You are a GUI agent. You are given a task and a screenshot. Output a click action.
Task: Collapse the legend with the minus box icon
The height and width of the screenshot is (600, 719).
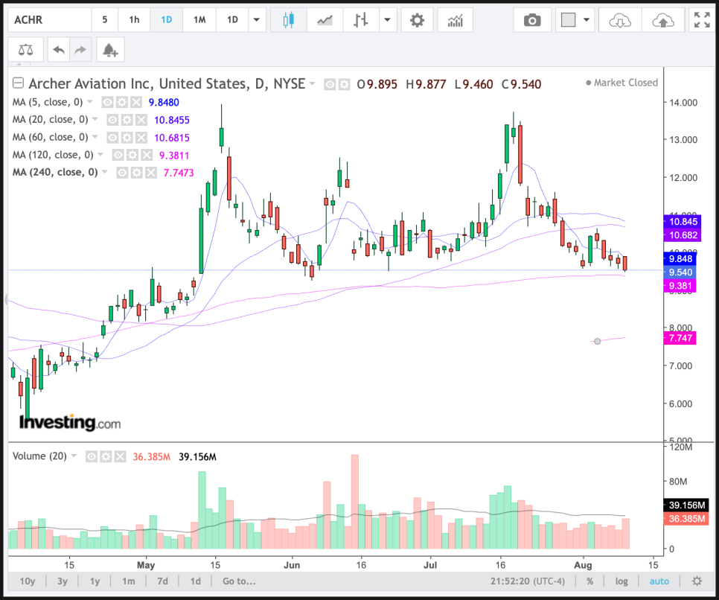click(x=18, y=83)
